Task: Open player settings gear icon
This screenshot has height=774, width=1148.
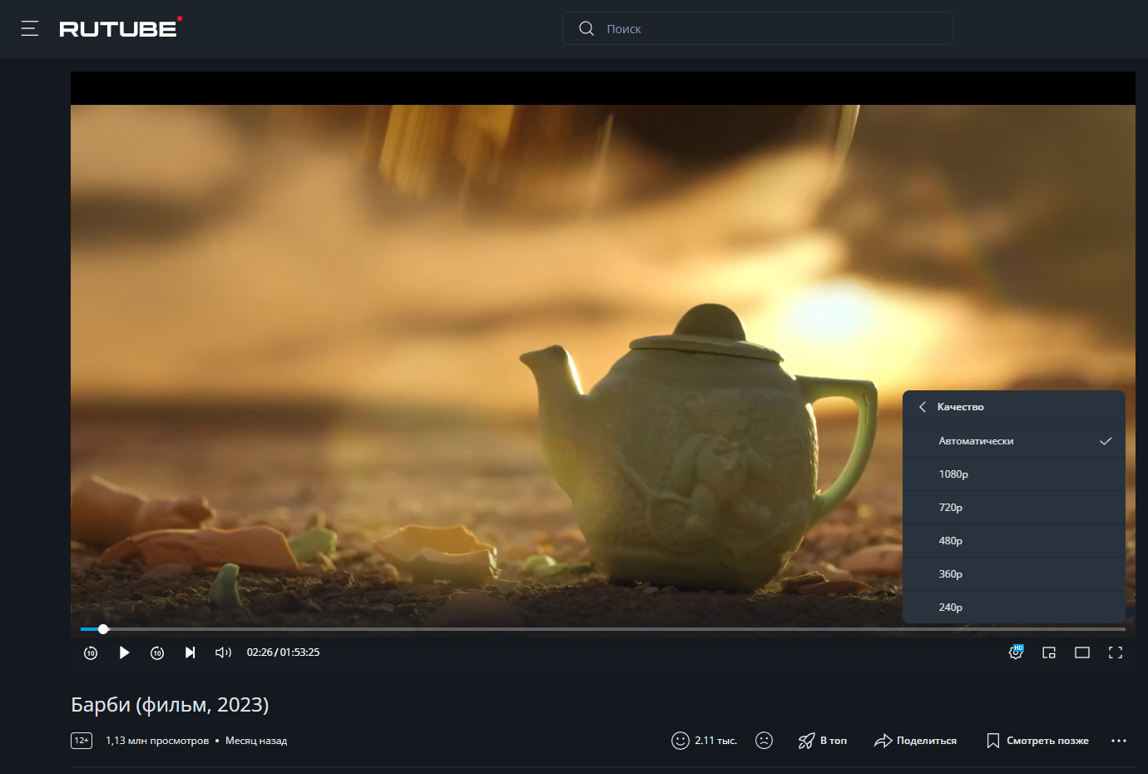Action: tap(1016, 652)
